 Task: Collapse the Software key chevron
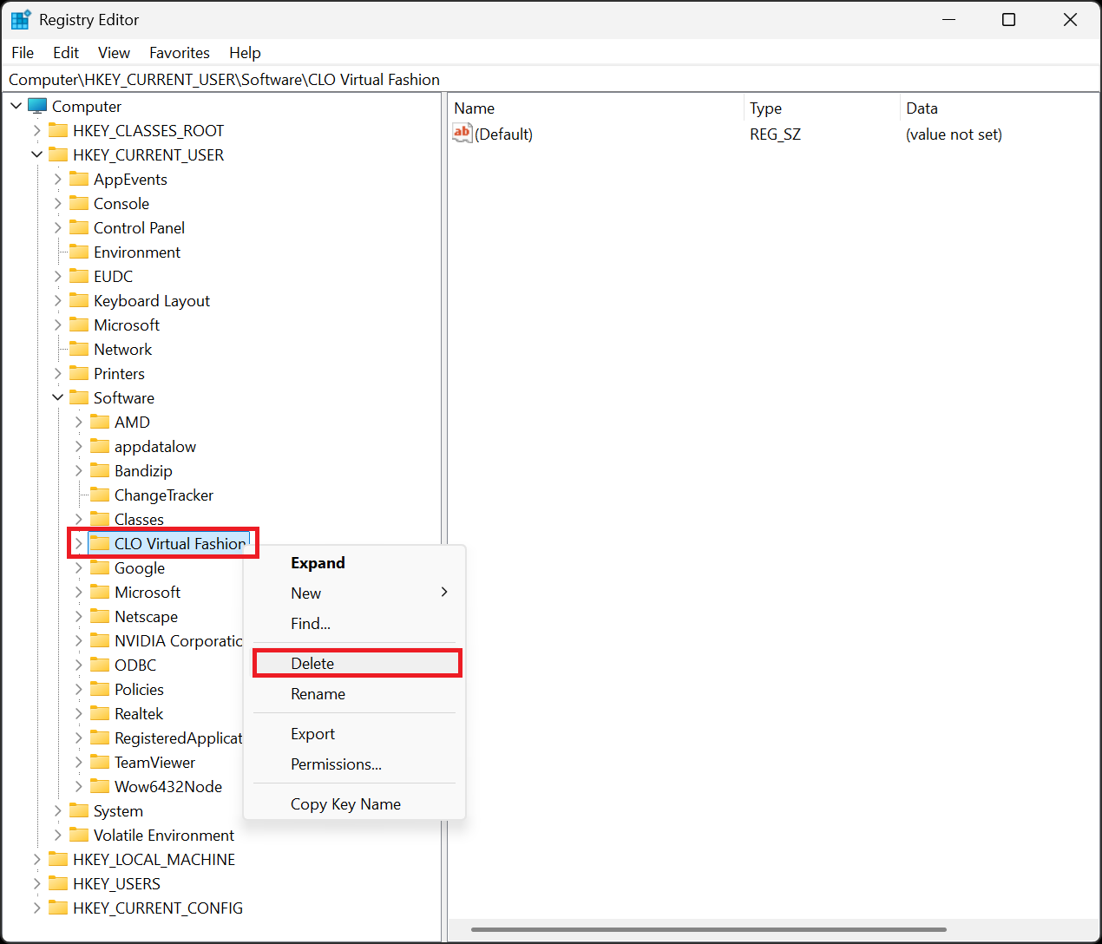click(x=57, y=397)
